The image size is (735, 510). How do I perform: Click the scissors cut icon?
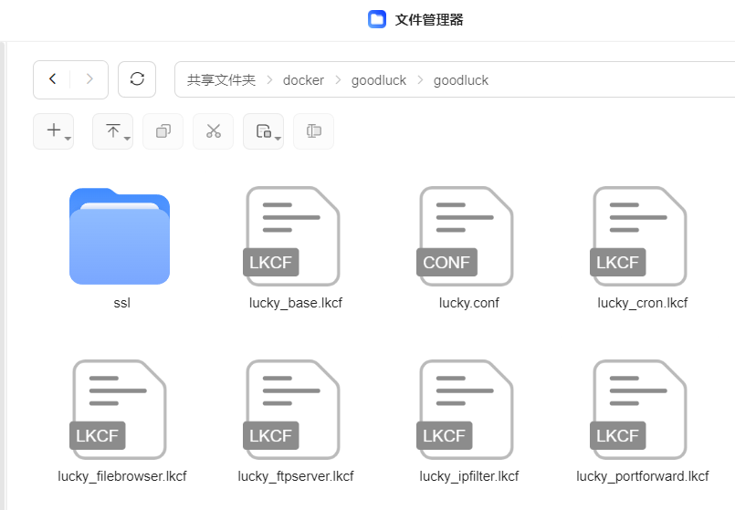click(x=214, y=131)
